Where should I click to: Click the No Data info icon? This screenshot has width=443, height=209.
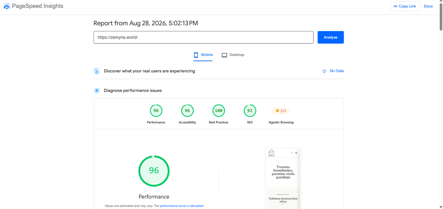pyautogui.click(x=324, y=71)
